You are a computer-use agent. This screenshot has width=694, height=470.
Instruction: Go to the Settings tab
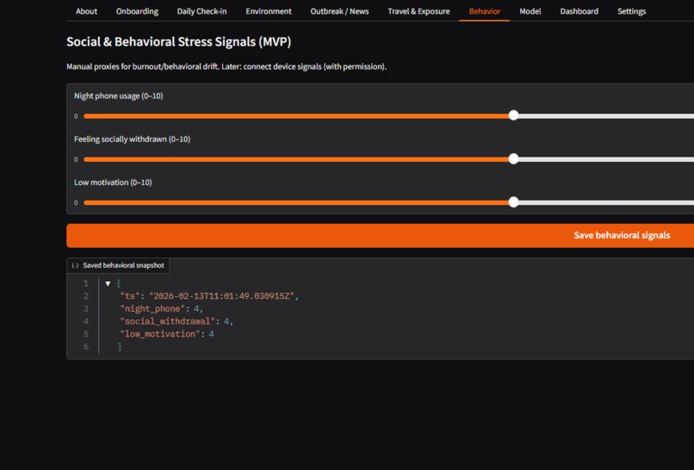coord(632,11)
